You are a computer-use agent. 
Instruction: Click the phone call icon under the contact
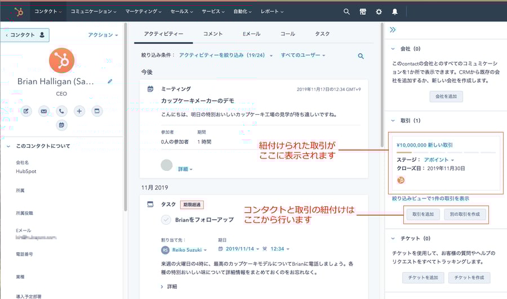[x=61, y=111]
